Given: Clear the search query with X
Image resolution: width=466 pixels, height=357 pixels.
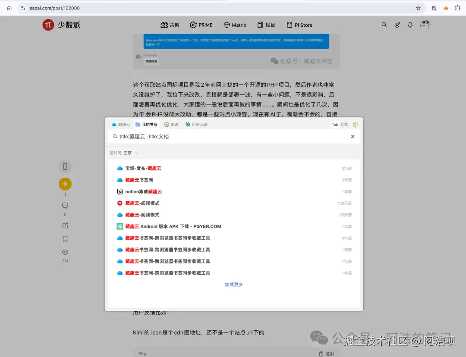Looking at the screenshot, I should [x=353, y=137].
